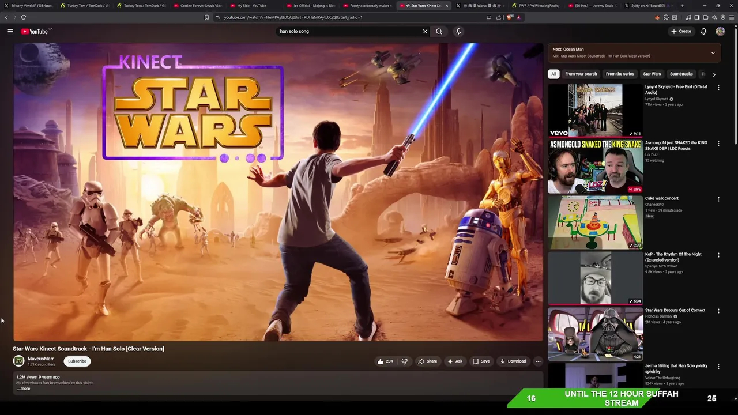Click the Brave shield icon in address bar
This screenshot has height=415, width=738.
click(510, 17)
